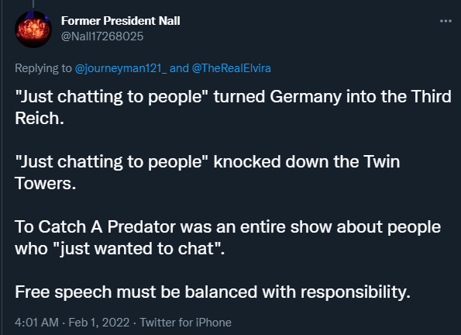461x335 pixels.
Task: Open Former President Nall's profile name
Action: 121,21
